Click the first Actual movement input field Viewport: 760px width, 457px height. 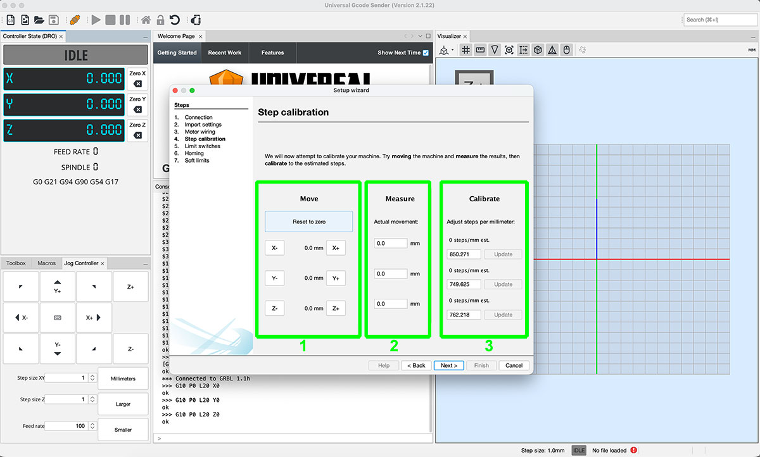point(390,243)
